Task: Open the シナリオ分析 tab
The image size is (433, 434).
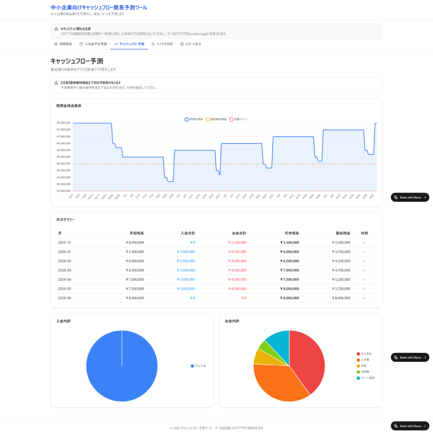Action: point(162,44)
